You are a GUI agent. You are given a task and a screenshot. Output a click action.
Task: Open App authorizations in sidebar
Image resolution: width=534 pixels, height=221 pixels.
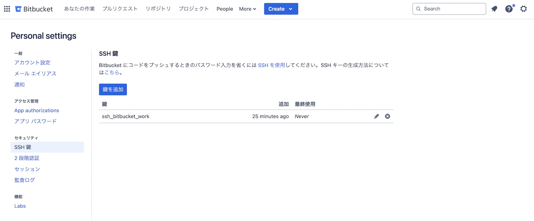click(x=37, y=110)
